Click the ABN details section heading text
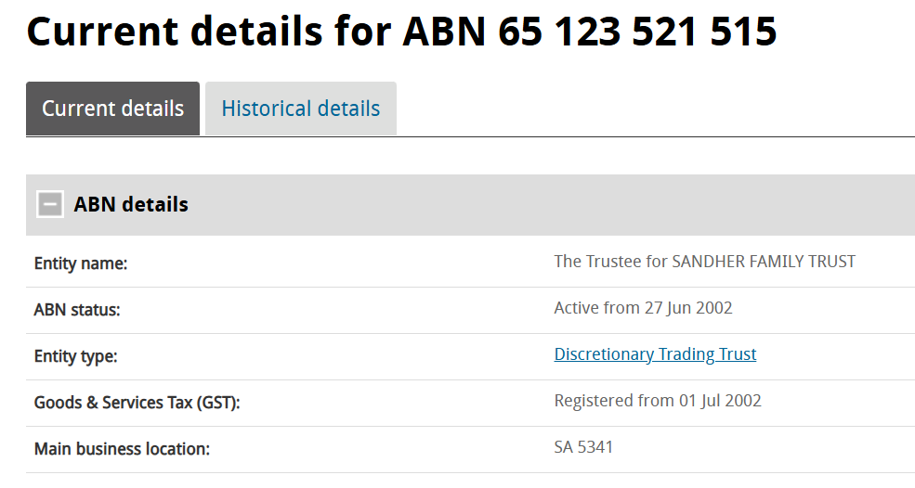This screenshot has width=915, height=488. tap(131, 204)
